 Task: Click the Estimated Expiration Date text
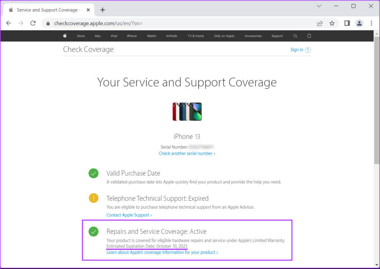(x=147, y=246)
